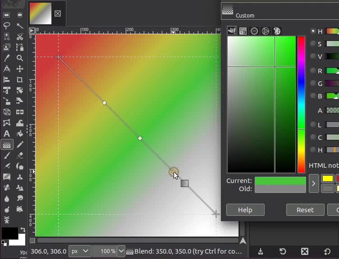Image resolution: width=339 pixels, height=259 pixels.
Task: Activate the Airbrush tool
Action: [6, 166]
